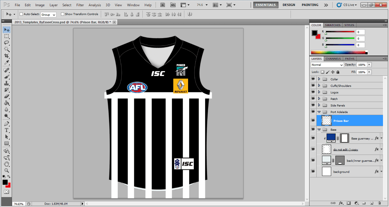Select the Eyedropper tool
Image resolution: width=389 pixels, height=207 pixels.
click(6, 62)
